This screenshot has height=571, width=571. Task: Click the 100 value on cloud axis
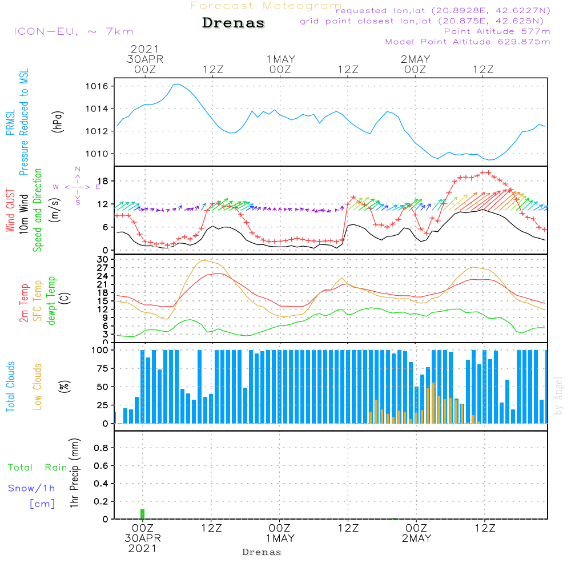coord(100,350)
